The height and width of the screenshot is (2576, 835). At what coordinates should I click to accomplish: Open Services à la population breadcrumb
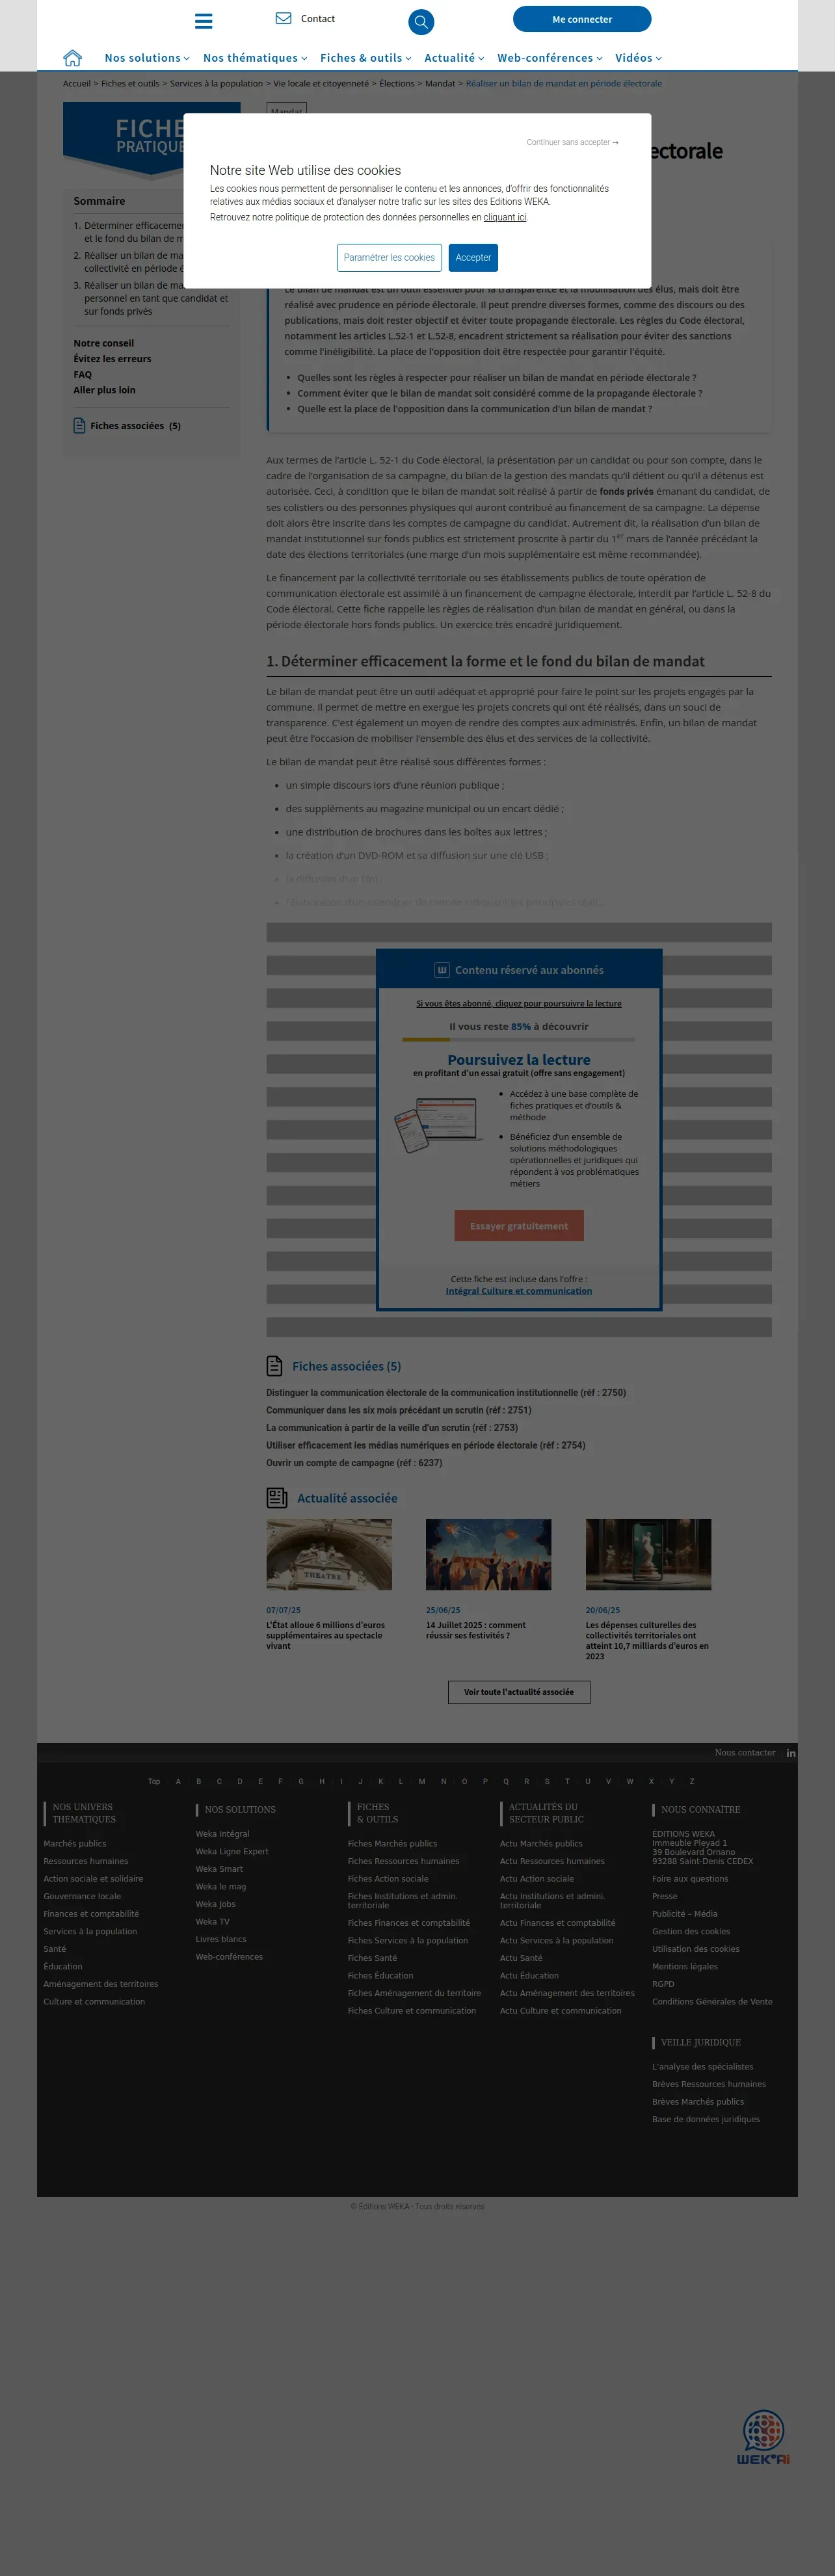(x=216, y=84)
